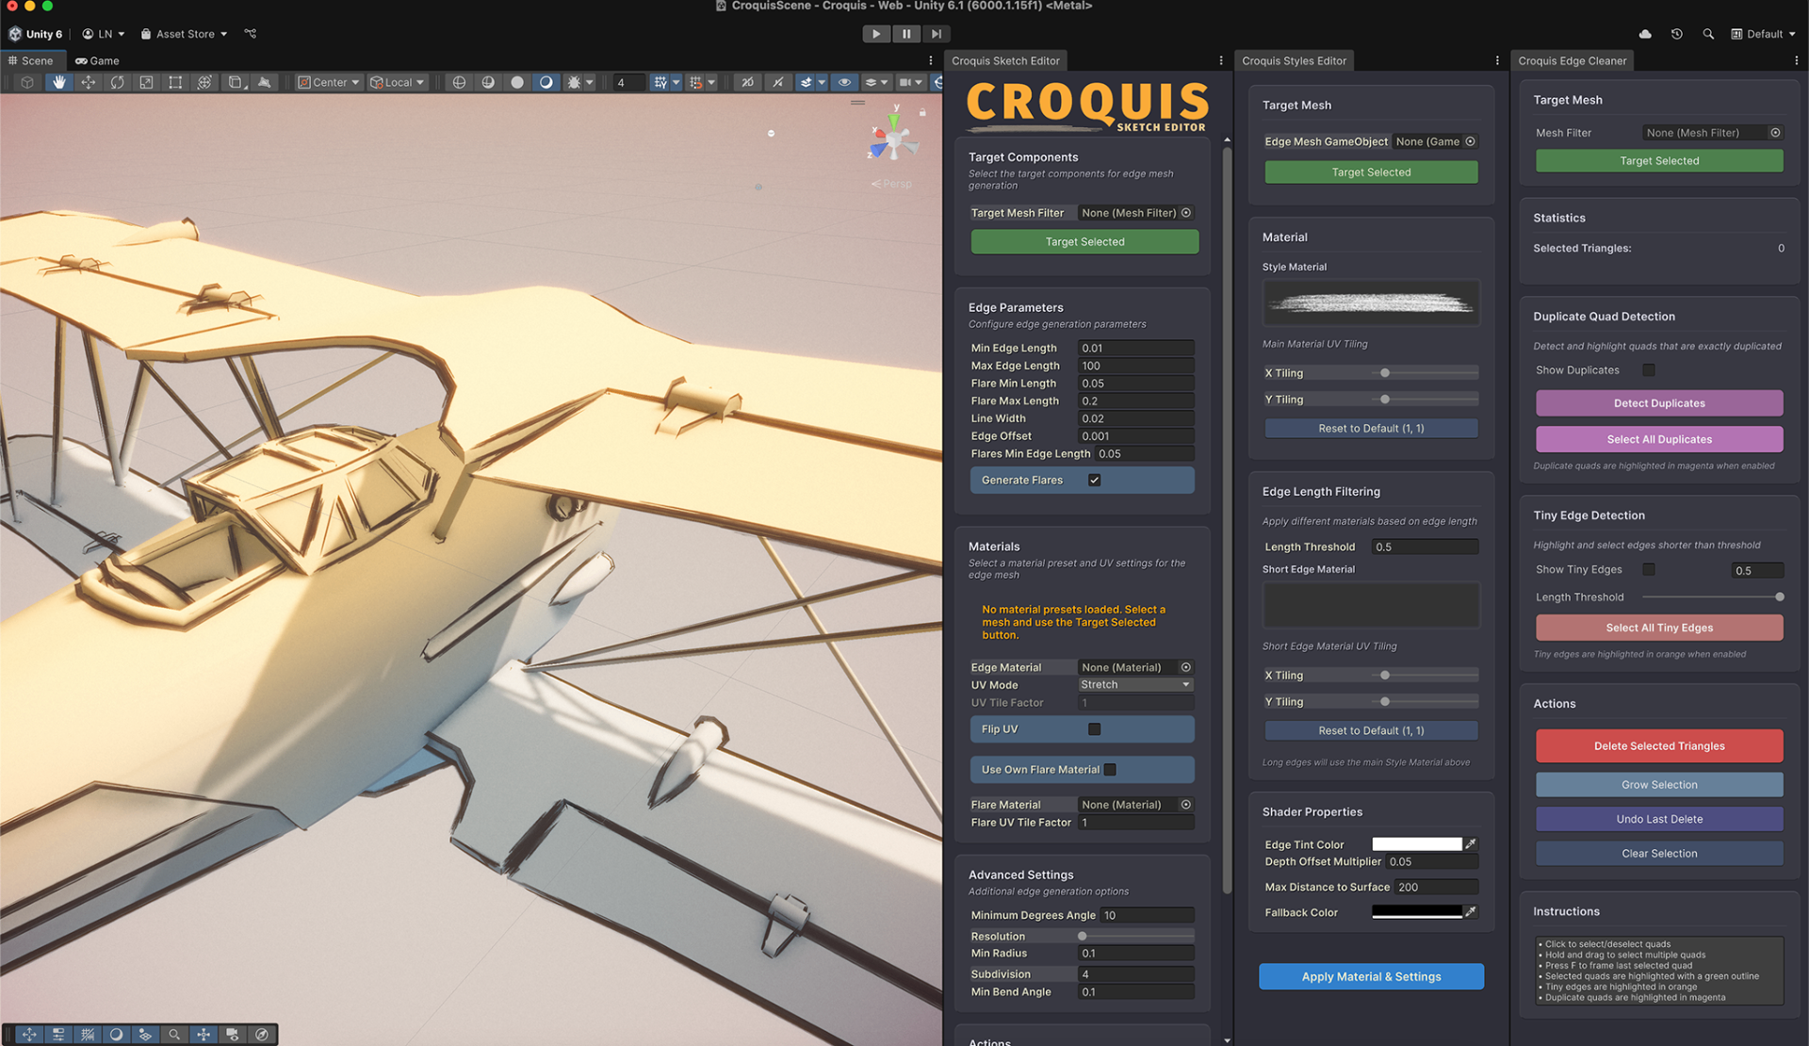The width and height of the screenshot is (1809, 1046).
Task: Click the Scene orientation gizmo
Action: tap(893, 141)
